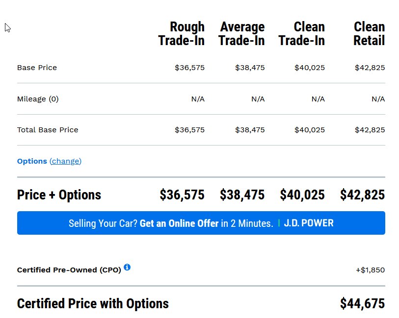Screen dimensions: 399x318
Task: Click the Certified Pre-Owned (CPO) label
Action: tap(69, 270)
